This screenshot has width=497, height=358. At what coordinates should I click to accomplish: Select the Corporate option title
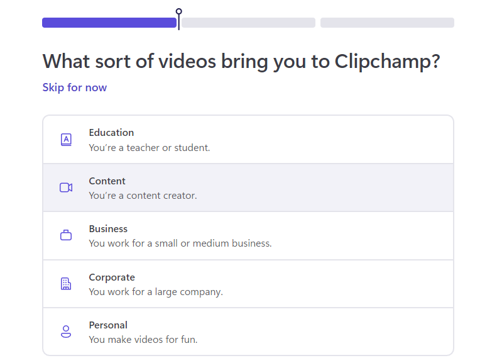click(x=112, y=277)
